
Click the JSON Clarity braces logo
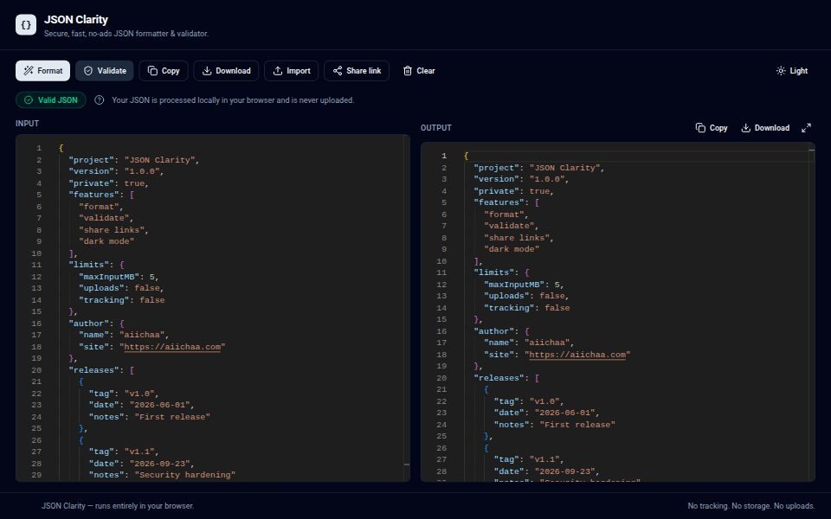click(26, 25)
